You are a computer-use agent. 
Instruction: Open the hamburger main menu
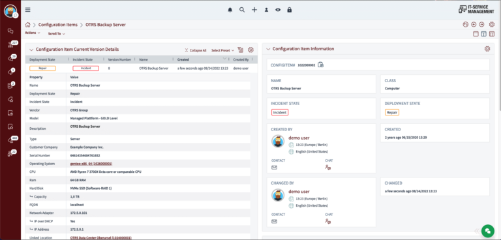[x=28, y=10]
